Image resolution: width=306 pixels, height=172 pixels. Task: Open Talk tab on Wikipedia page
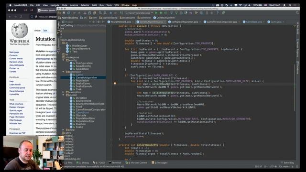point(45,31)
